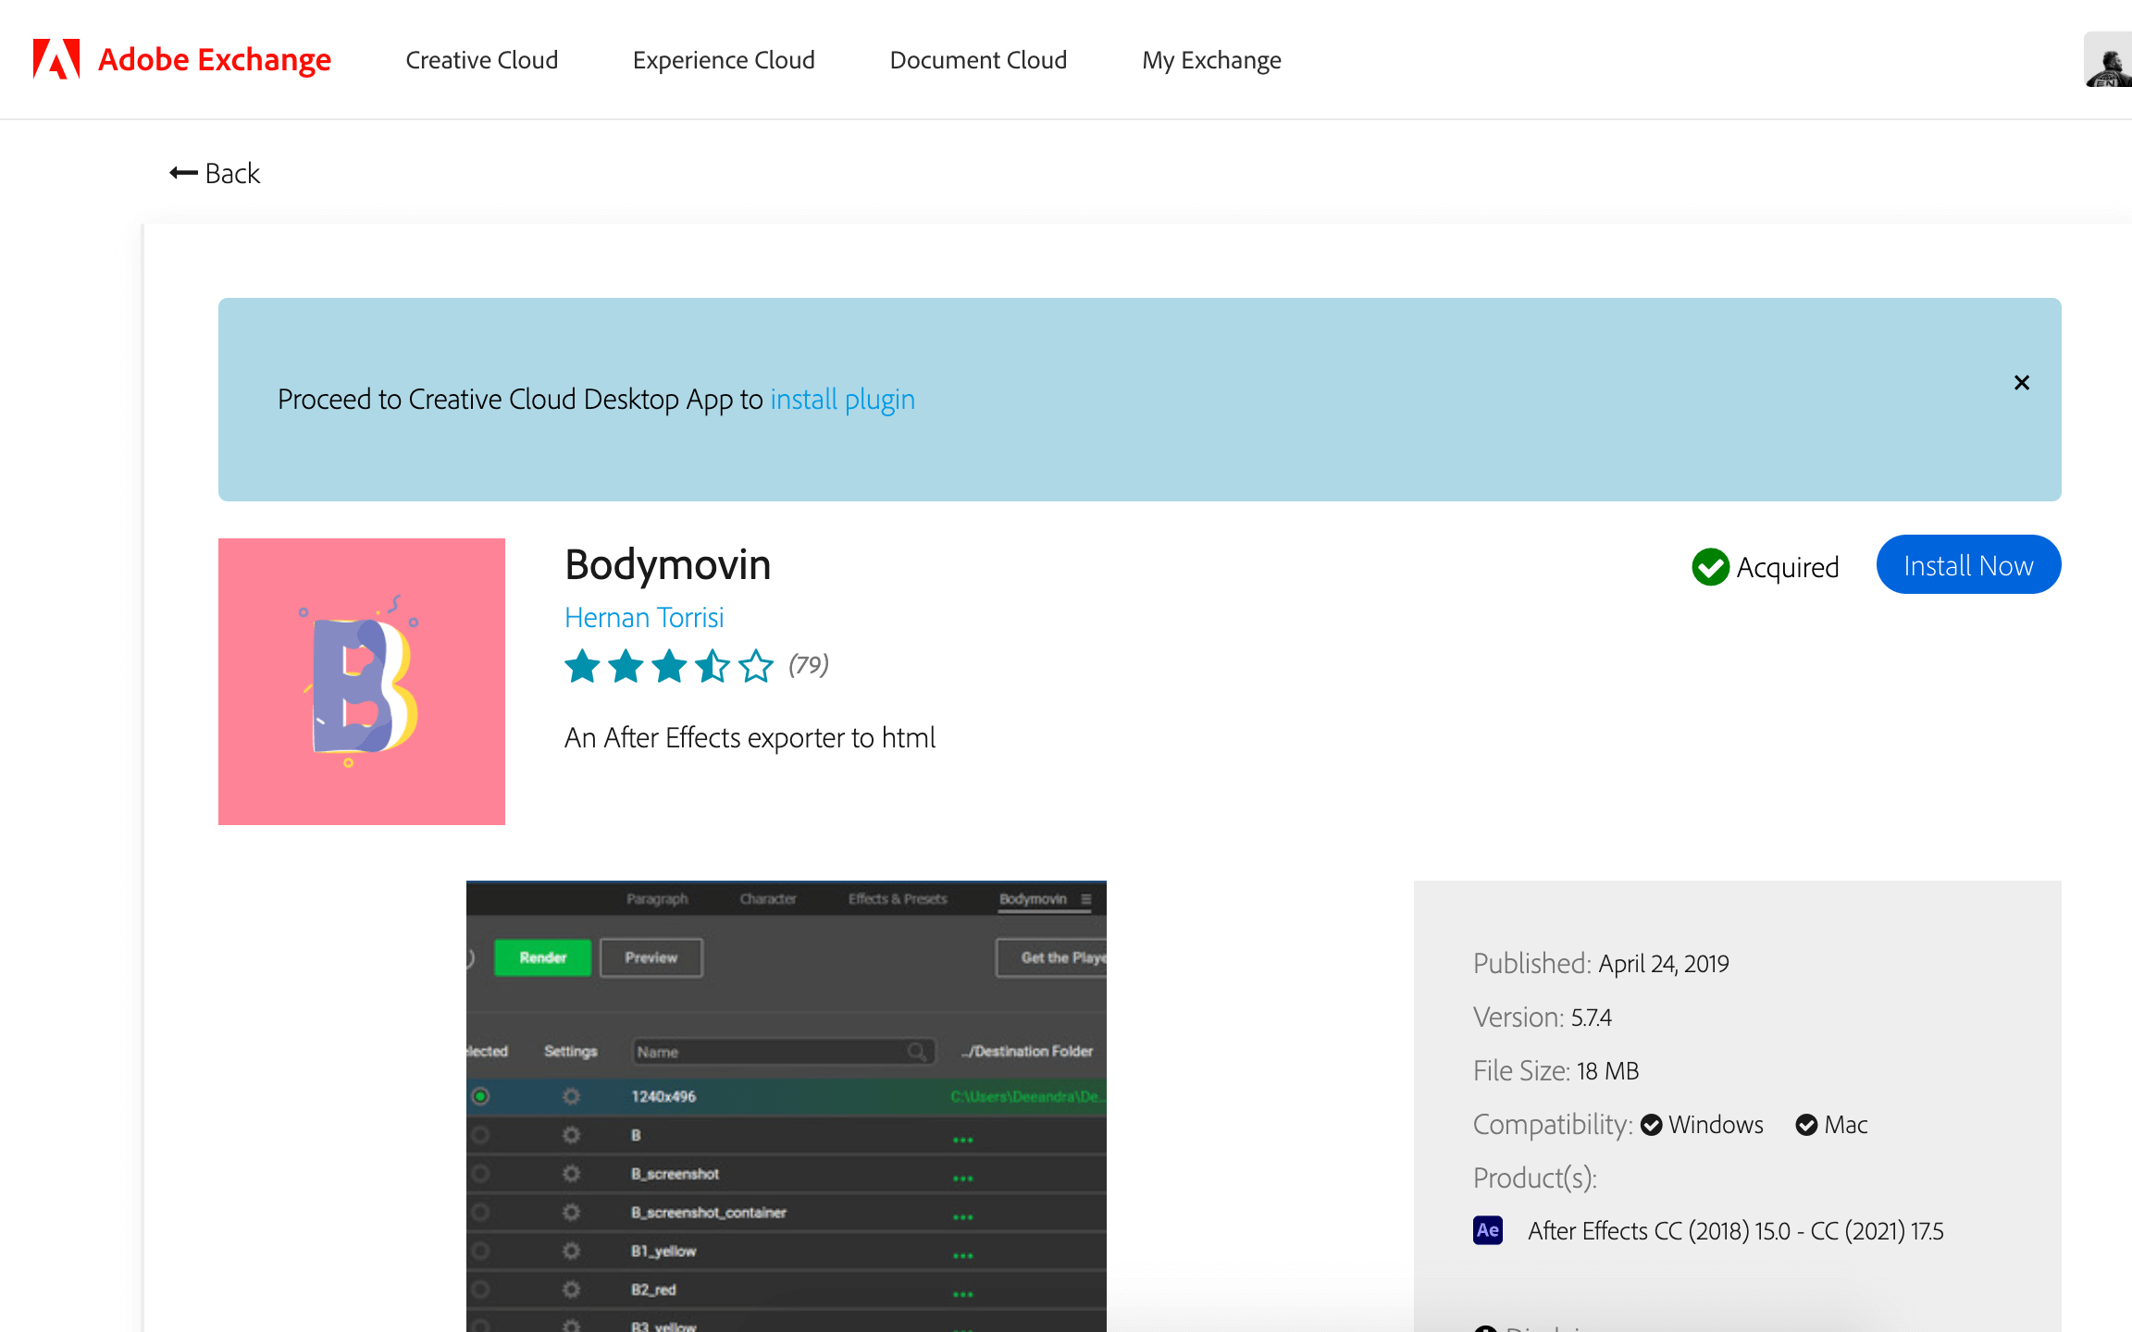Click the Mac compatibility check icon
2132x1332 pixels.
(x=1806, y=1125)
